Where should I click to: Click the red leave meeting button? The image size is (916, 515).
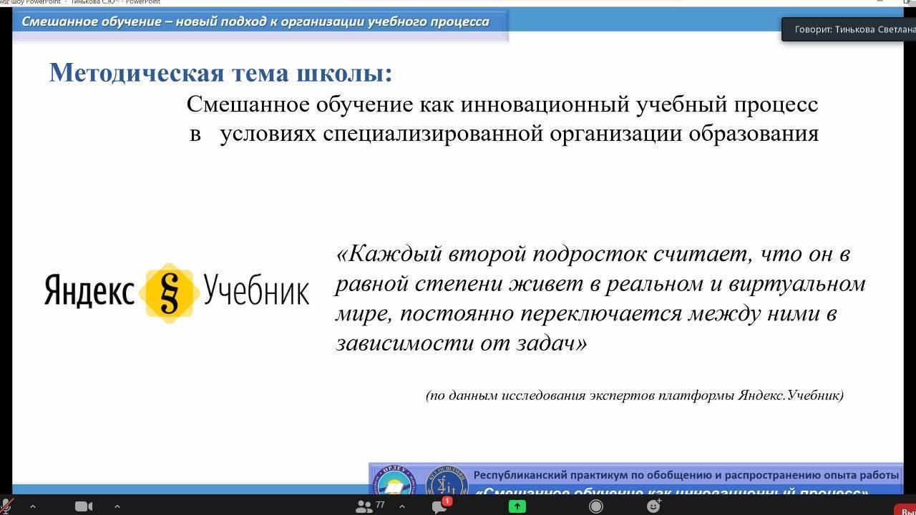(x=905, y=510)
